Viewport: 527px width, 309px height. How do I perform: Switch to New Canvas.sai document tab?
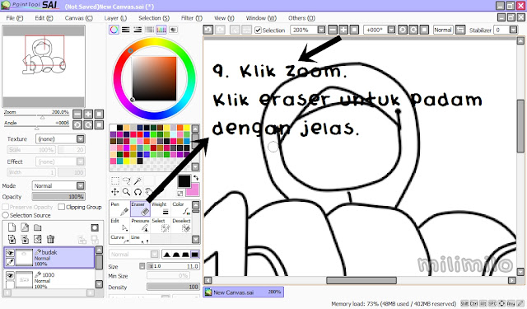point(244,293)
